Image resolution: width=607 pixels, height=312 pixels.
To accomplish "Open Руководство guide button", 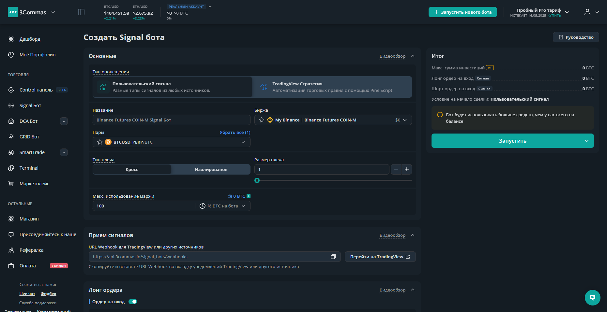I will click(x=576, y=37).
